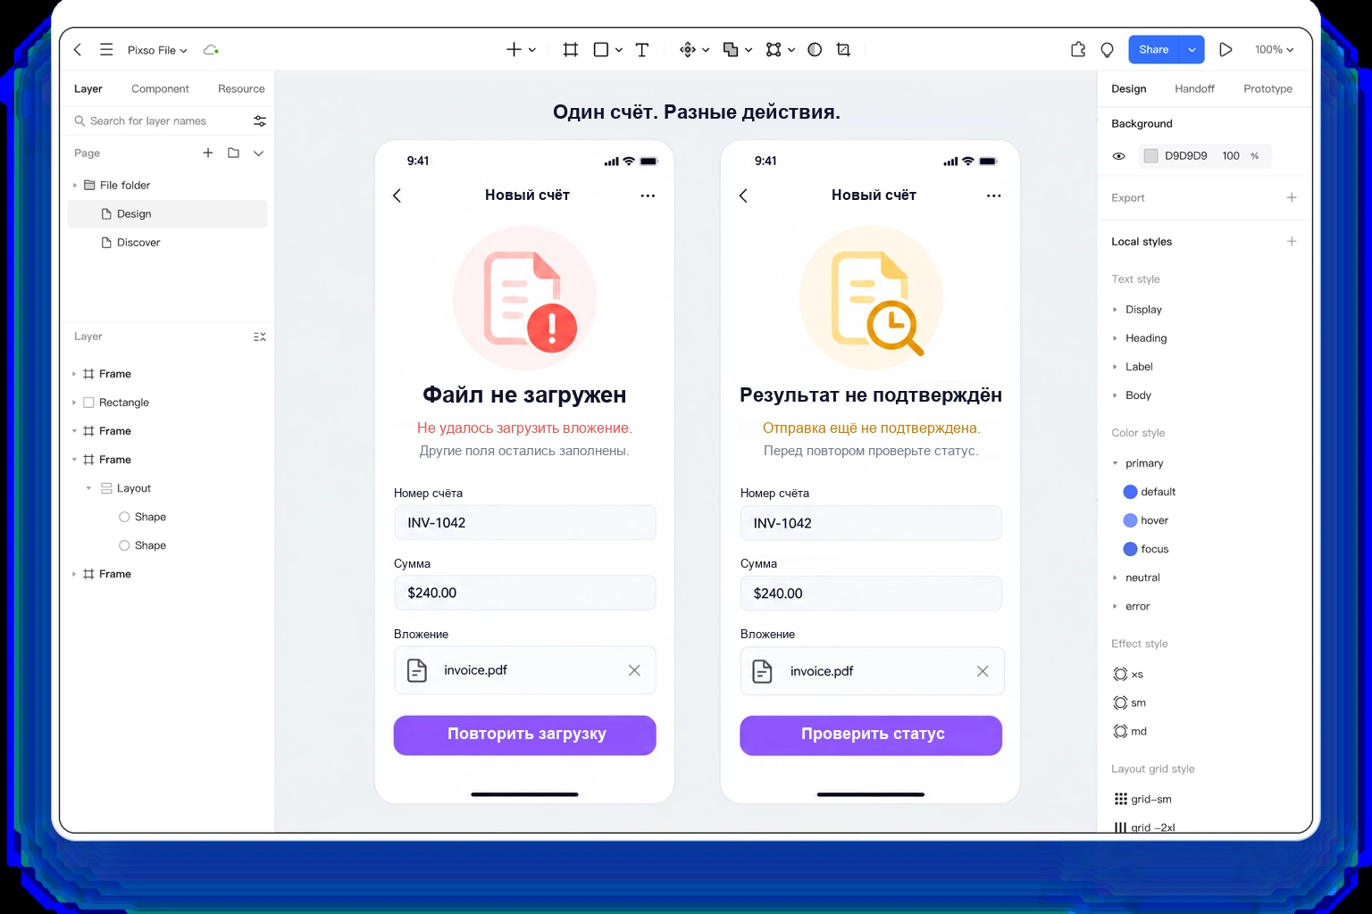Screen dimensions: 1372x914
Task: Open the hamburger main menu
Action: [x=106, y=50]
